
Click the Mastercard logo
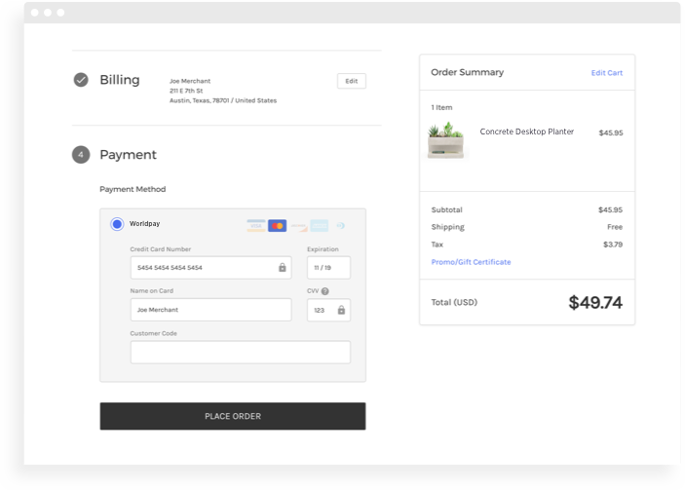[x=277, y=225]
